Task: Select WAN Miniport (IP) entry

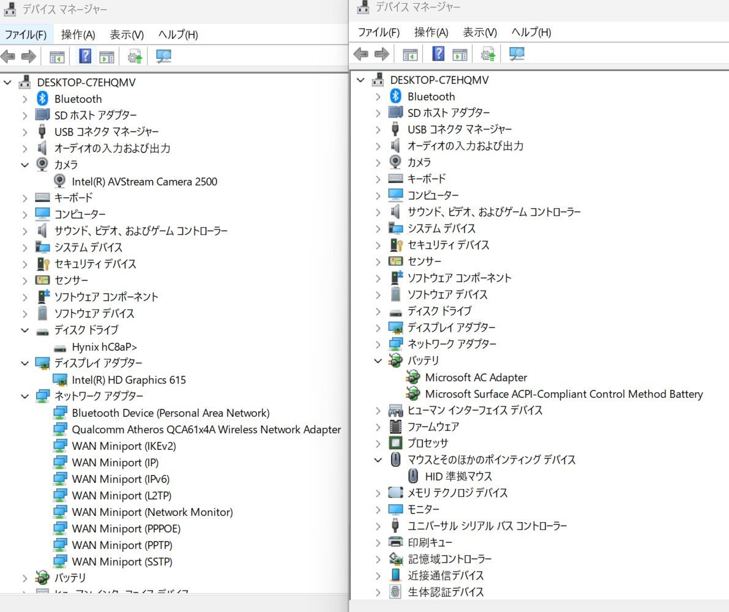Action: coord(115,463)
